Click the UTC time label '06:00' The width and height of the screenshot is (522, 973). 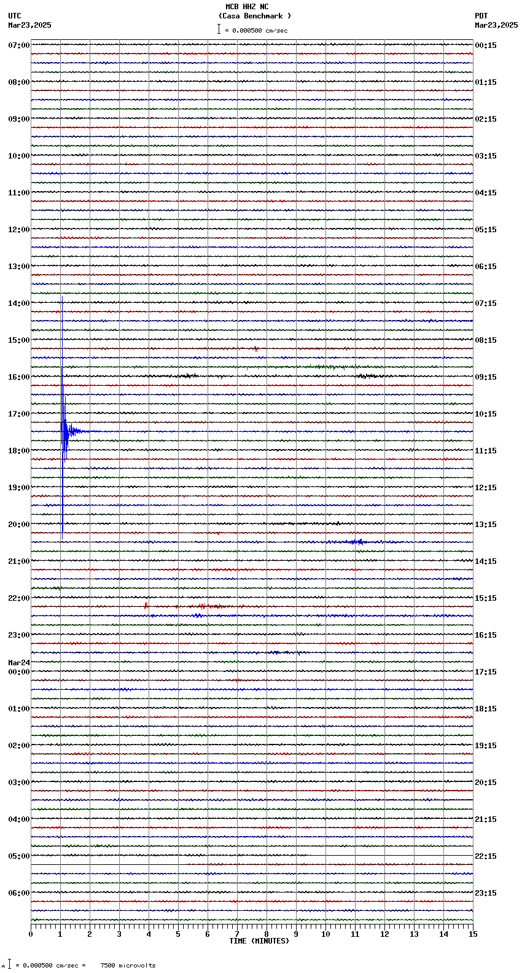coord(19,893)
